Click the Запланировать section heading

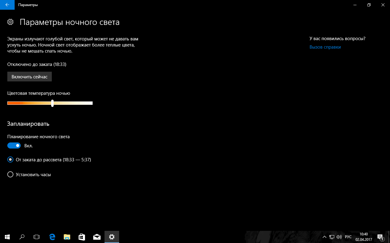[28, 124]
